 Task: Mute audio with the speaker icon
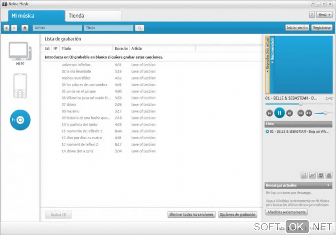tap(309, 113)
